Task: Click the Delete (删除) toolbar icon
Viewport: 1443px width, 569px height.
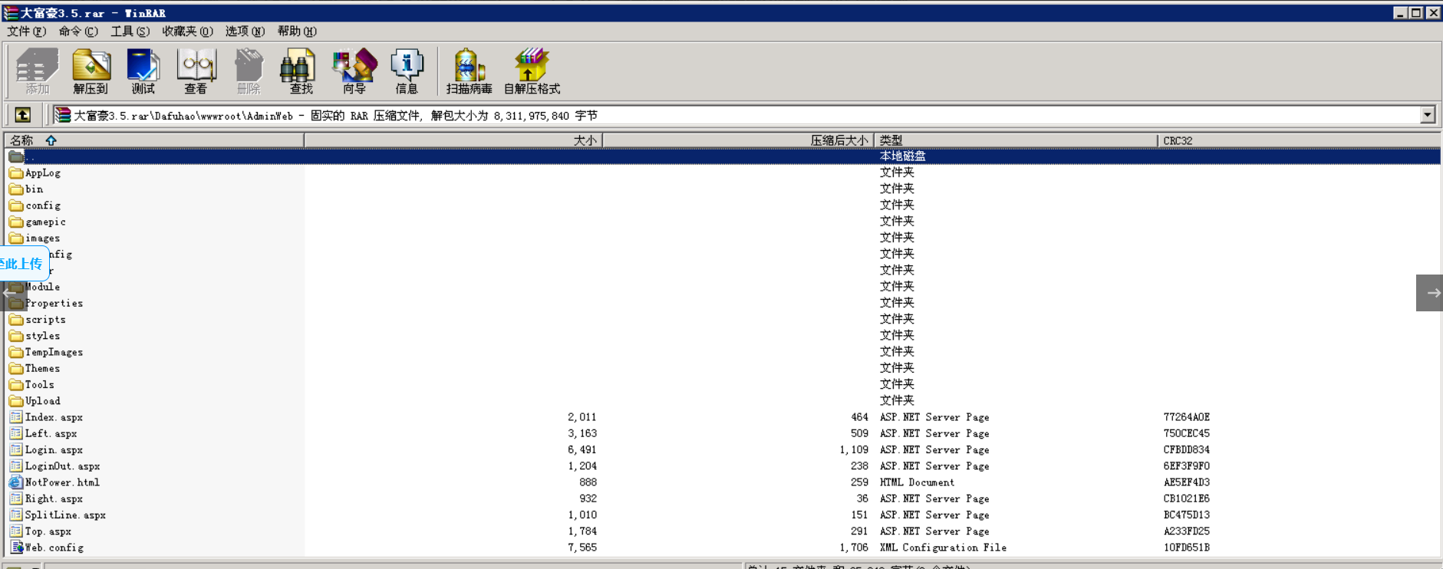Action: (249, 71)
